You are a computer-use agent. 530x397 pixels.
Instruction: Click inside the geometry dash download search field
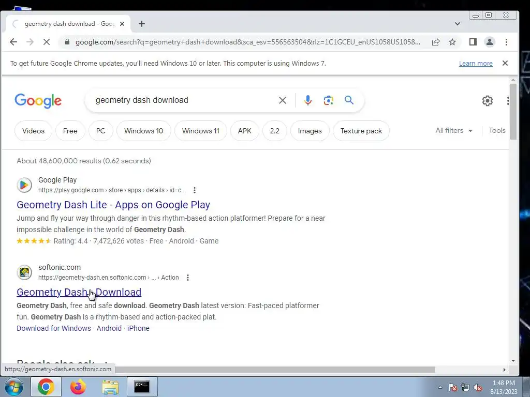coord(183,100)
